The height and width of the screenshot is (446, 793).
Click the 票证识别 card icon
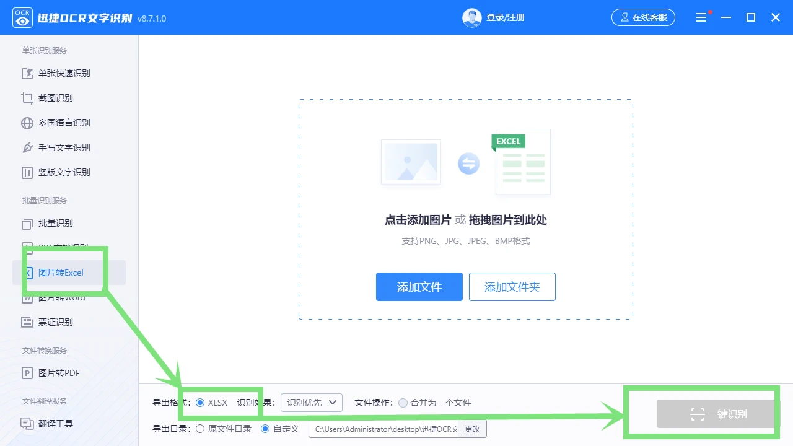(27, 322)
